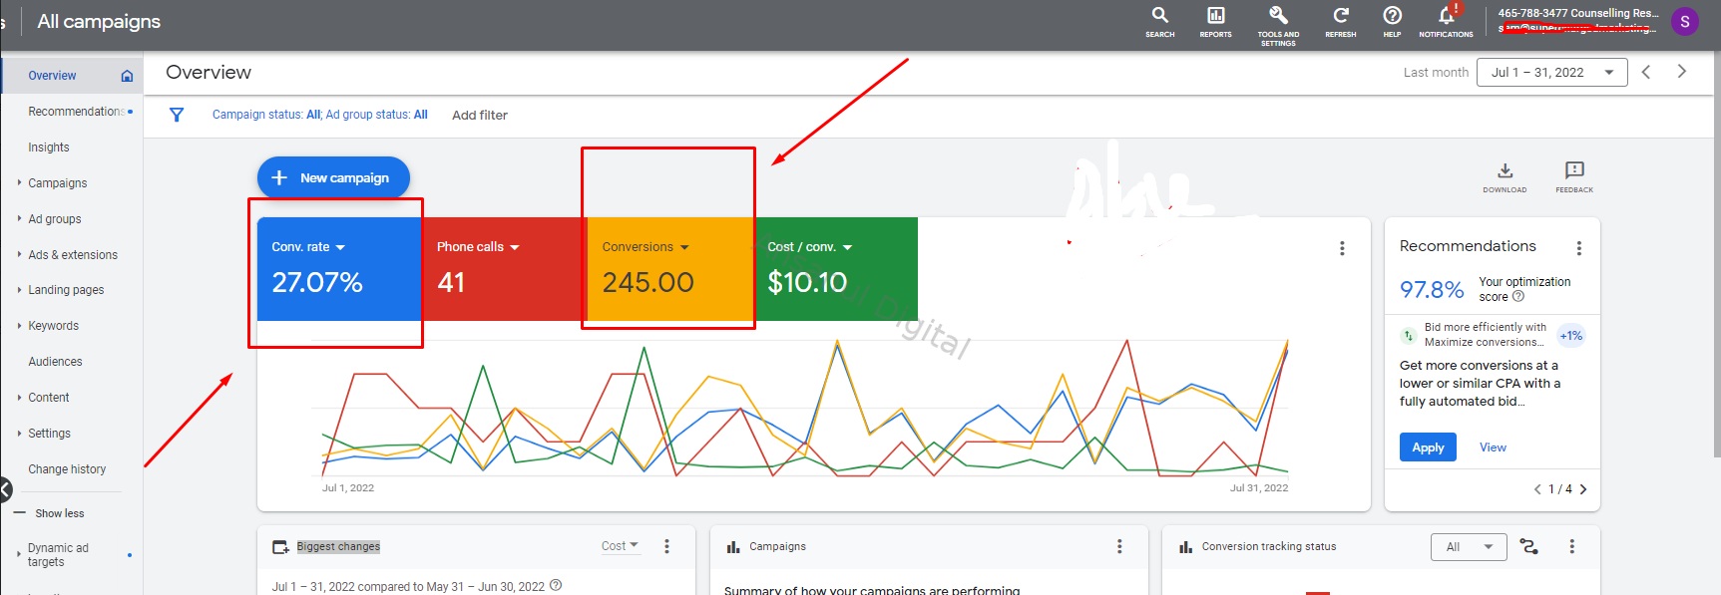The height and width of the screenshot is (595, 1721).
Task: Click the New campaign button
Action: coord(333,177)
